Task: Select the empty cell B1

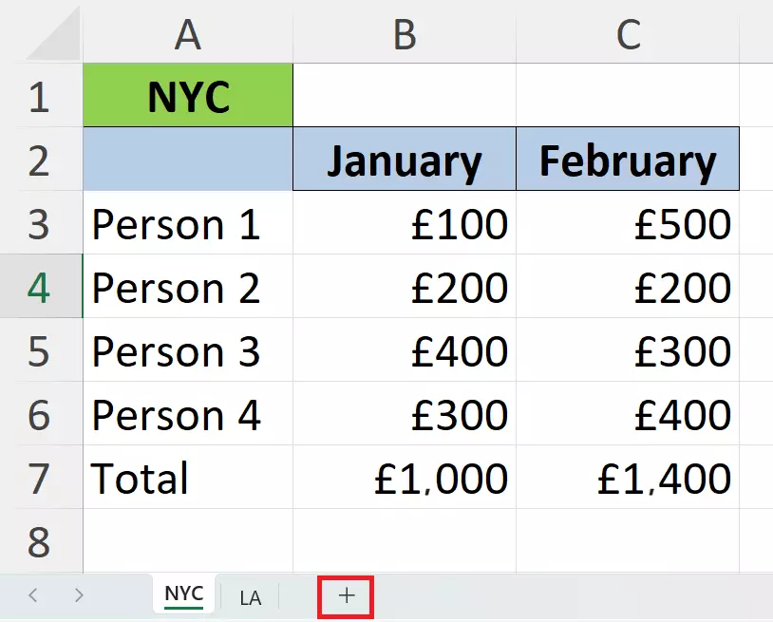Action: (x=404, y=95)
